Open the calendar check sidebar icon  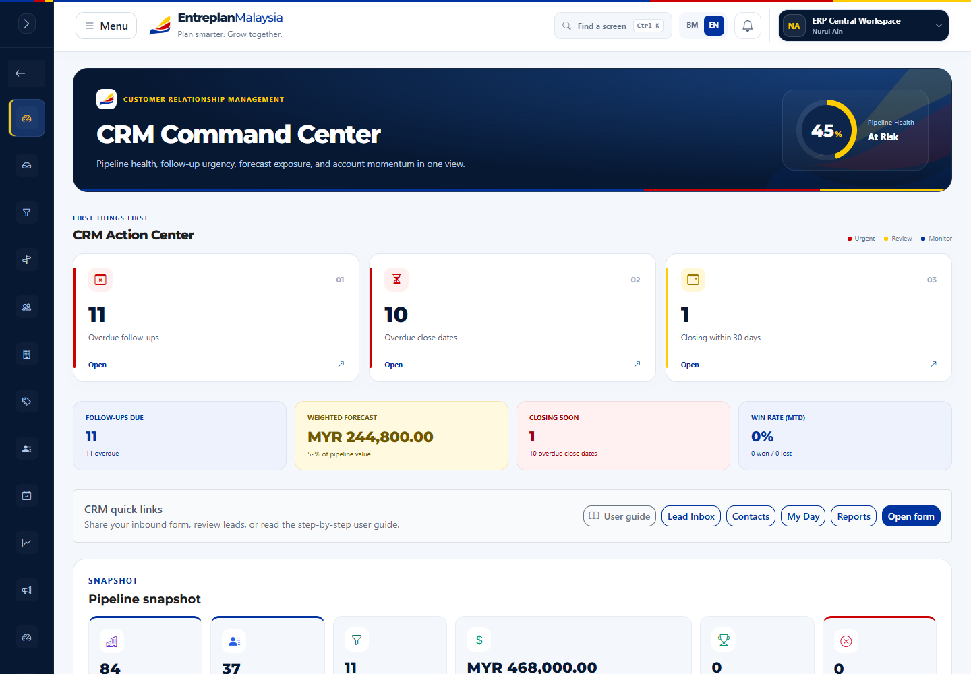click(x=27, y=495)
